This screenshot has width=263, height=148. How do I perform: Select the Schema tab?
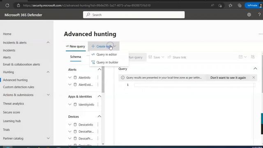pos(76,57)
